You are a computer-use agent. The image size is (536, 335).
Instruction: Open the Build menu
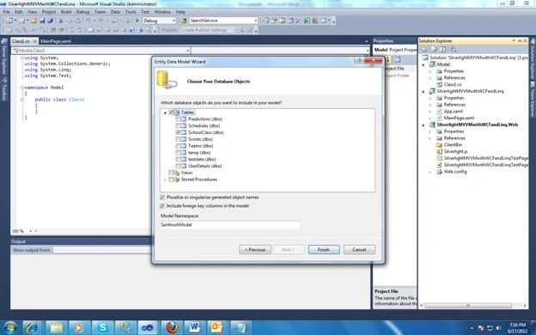(x=65, y=12)
